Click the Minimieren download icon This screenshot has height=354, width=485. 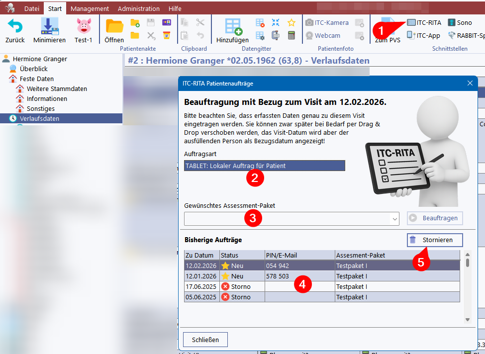point(49,26)
